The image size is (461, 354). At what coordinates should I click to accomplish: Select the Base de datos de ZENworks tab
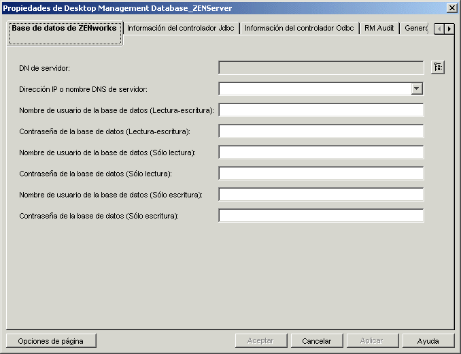(x=65, y=33)
